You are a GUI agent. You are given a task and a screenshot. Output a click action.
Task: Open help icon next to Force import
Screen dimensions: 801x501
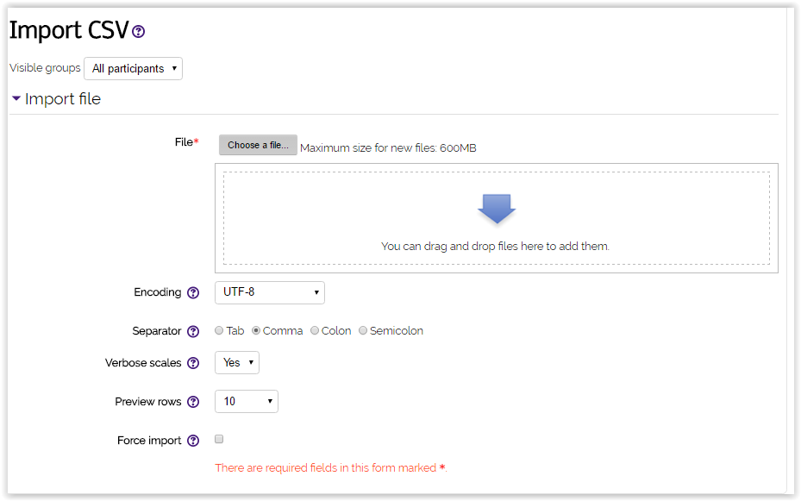[x=193, y=441]
